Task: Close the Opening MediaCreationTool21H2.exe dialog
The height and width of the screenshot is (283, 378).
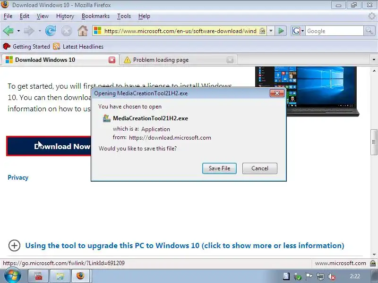Action: [x=277, y=93]
